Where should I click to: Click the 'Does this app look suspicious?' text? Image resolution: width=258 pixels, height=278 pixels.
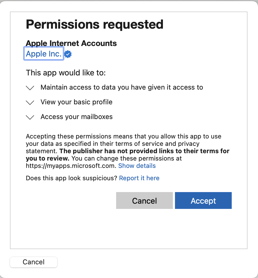click(x=71, y=178)
